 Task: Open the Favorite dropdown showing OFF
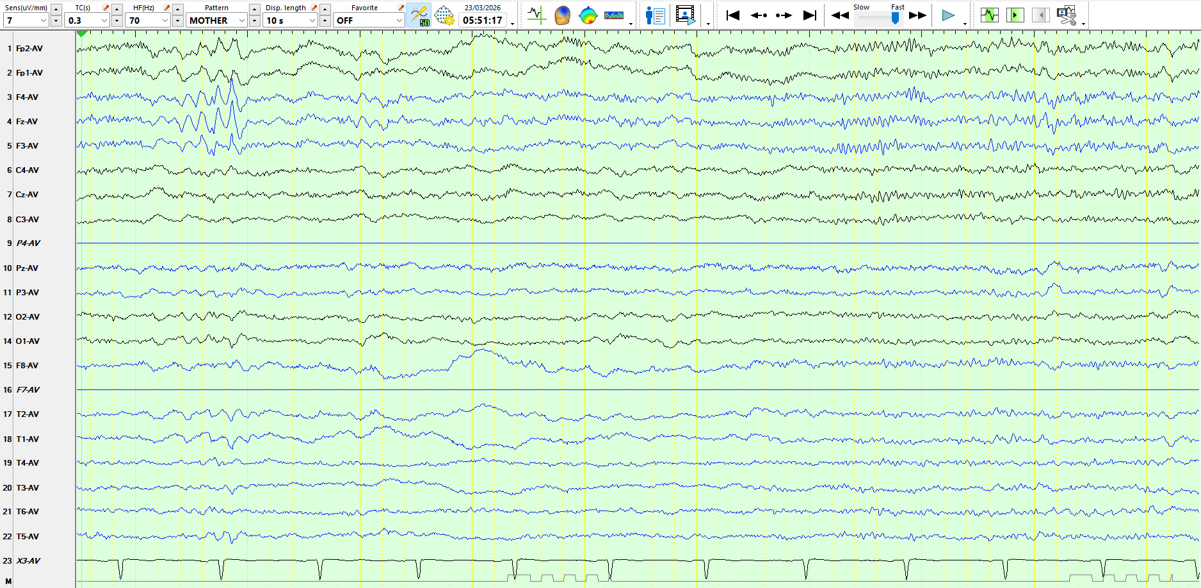[369, 20]
